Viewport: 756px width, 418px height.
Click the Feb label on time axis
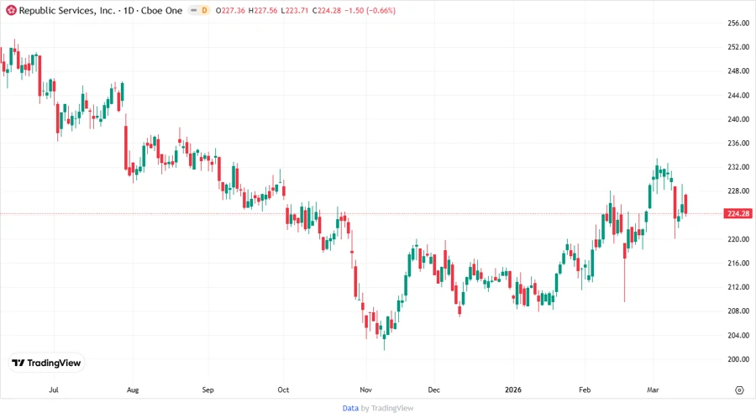click(585, 389)
